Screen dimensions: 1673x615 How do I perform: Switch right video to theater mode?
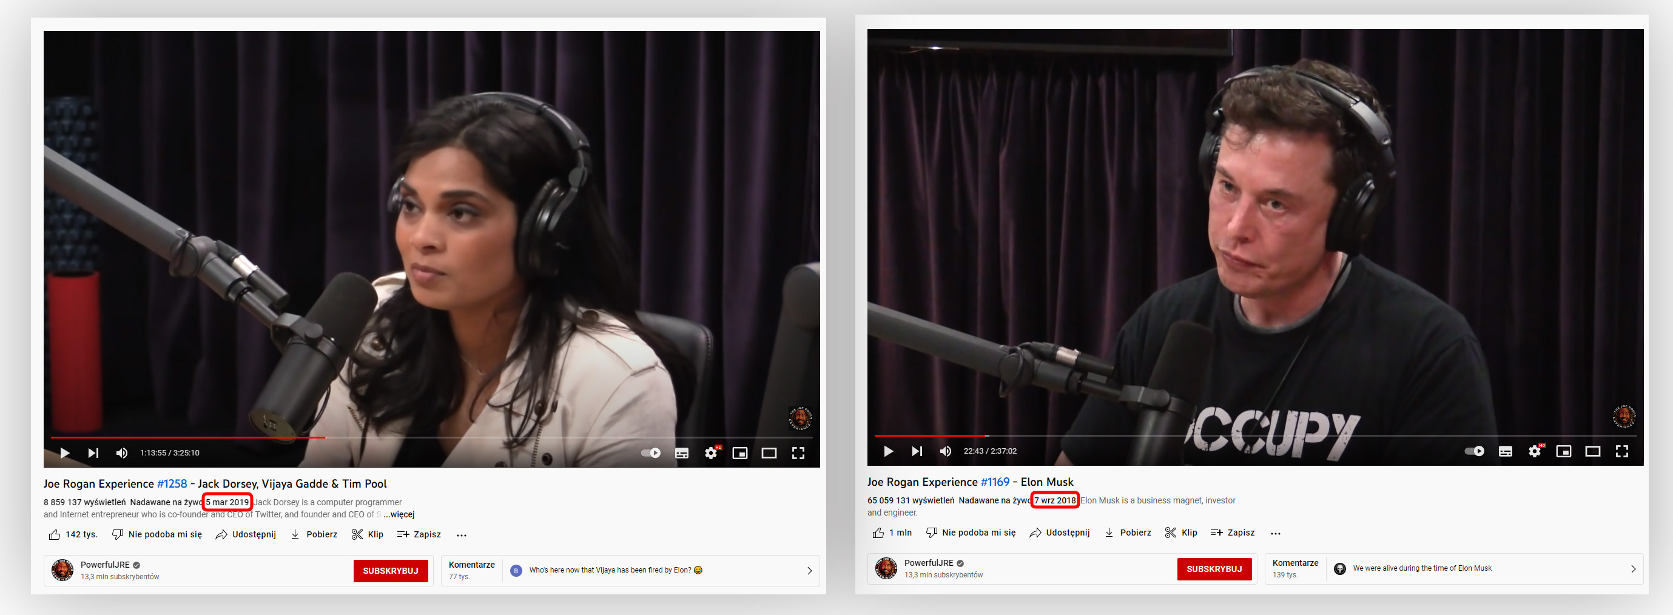pos(1592,451)
